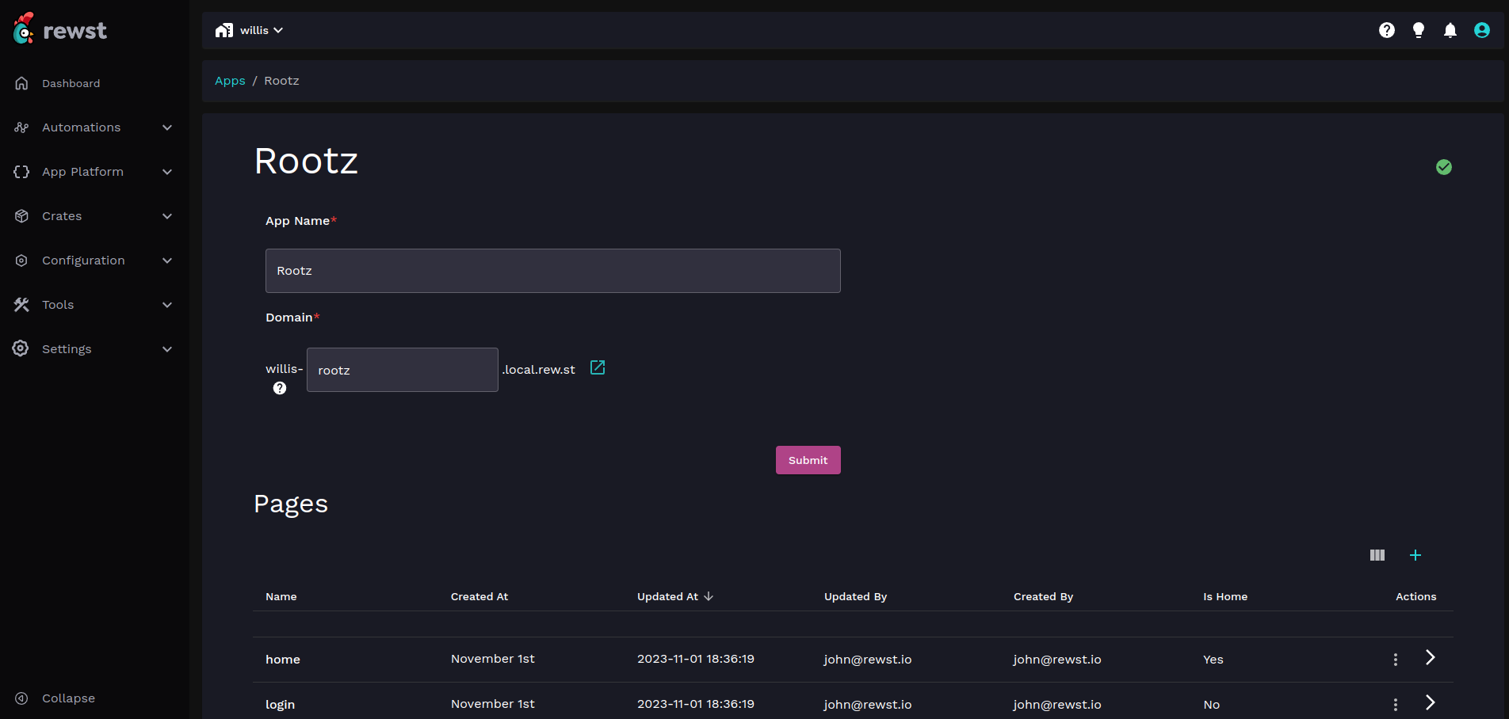Expand the Automations sidebar menu

94,127
